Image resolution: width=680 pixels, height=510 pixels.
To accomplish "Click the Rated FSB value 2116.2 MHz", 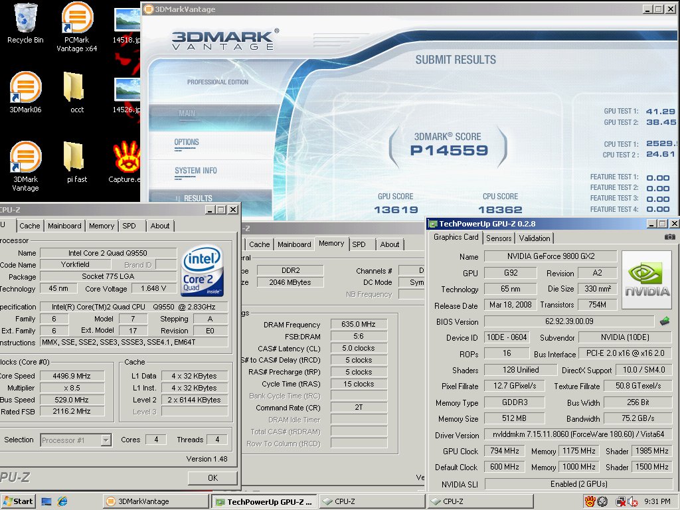I will pos(72,411).
